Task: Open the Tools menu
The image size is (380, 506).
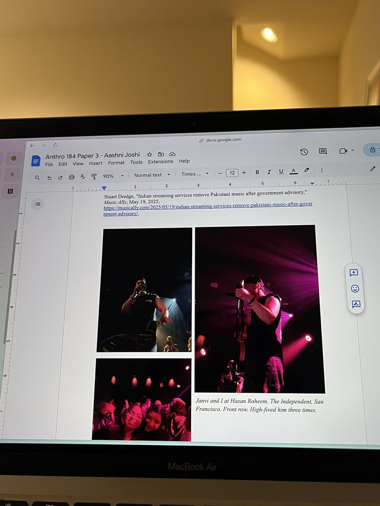Action: (x=136, y=162)
